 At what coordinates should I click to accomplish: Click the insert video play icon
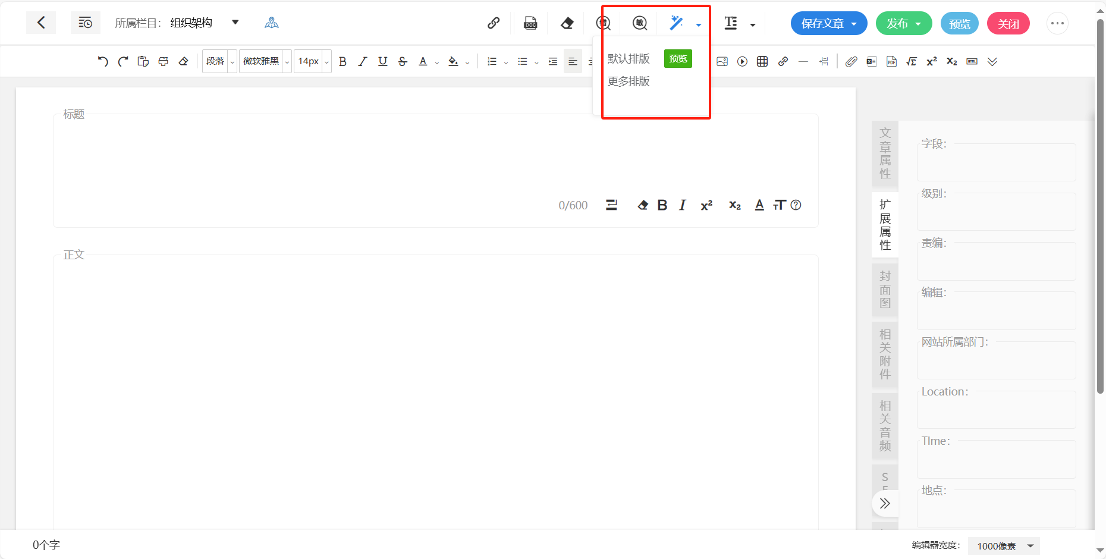[x=742, y=61]
